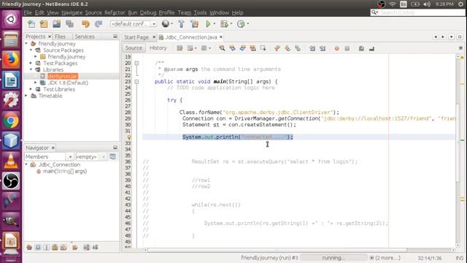Click the Profile Project toolbar icon
Screen dimensions: 467x263
click(x=241, y=24)
